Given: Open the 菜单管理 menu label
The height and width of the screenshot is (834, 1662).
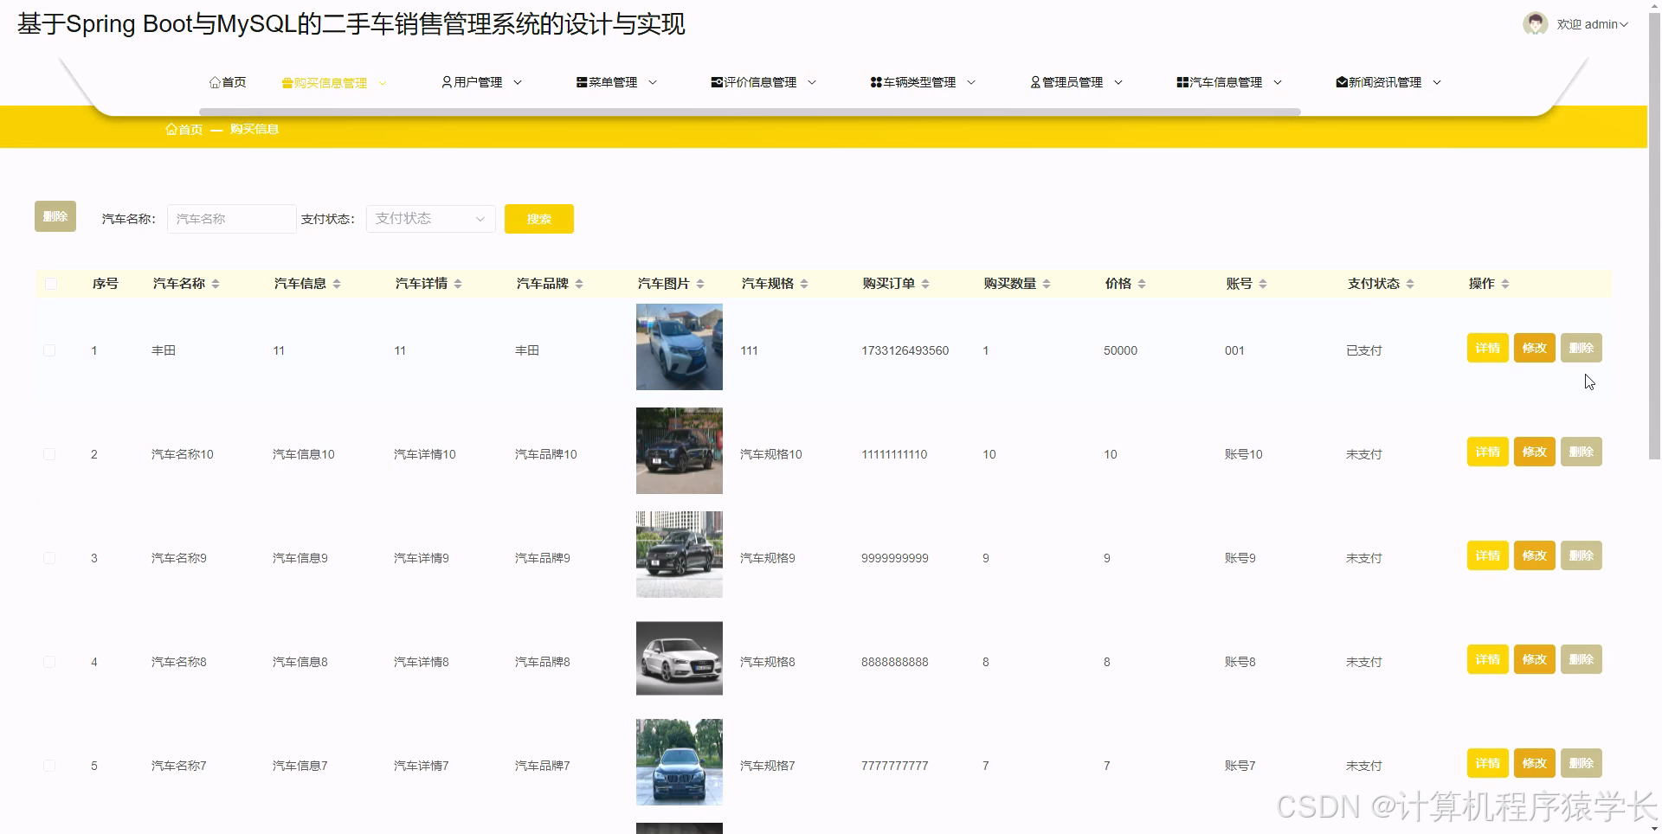Looking at the screenshot, I should tap(613, 82).
